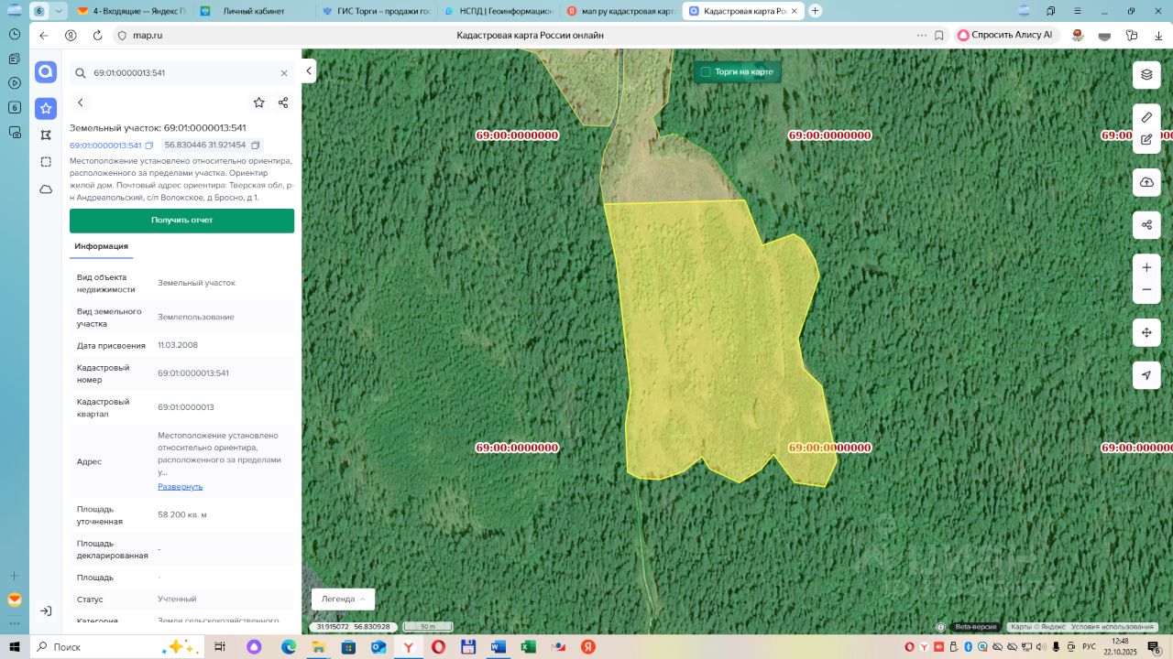
Task: Click the cloud upload map button
Action: coord(1146,182)
